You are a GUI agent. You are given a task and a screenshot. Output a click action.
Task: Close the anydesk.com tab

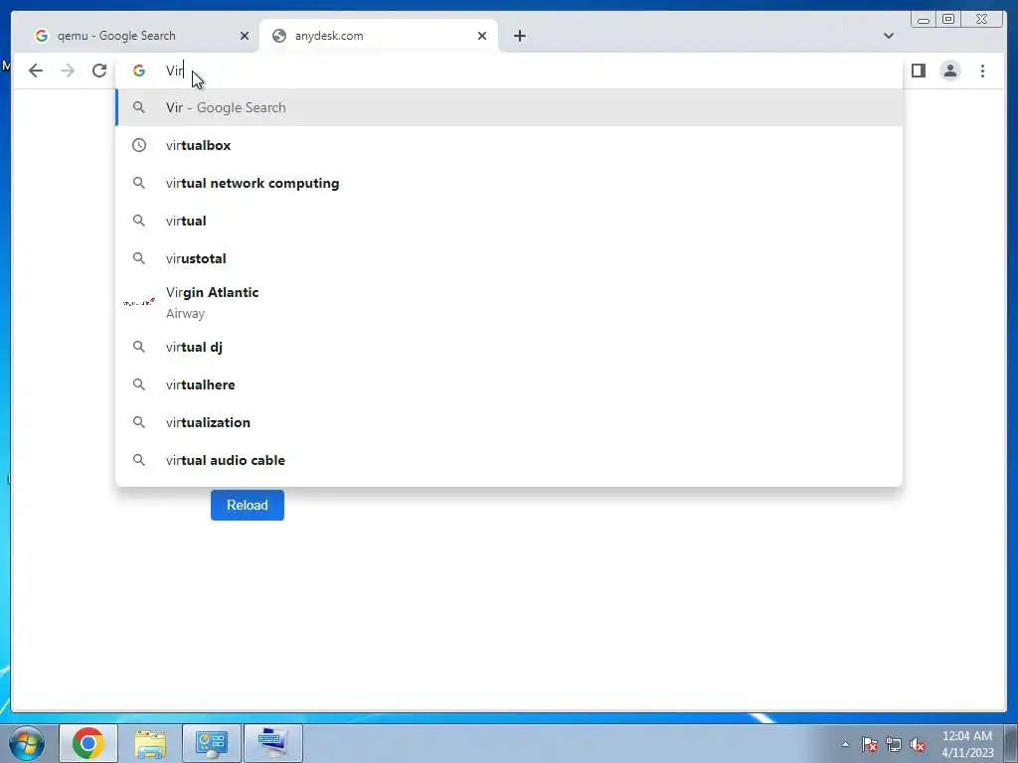coord(482,36)
